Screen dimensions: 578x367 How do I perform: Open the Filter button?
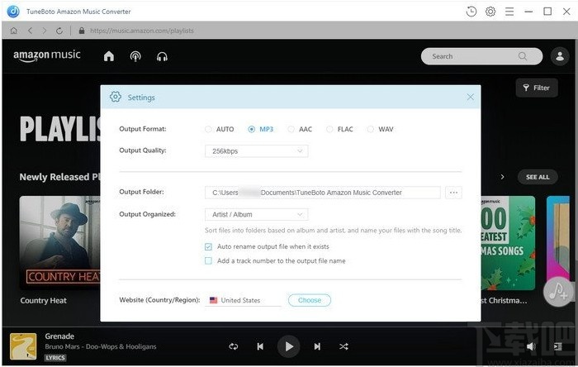tap(537, 88)
